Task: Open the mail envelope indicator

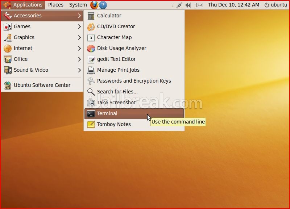Action: pyautogui.click(x=200, y=5)
